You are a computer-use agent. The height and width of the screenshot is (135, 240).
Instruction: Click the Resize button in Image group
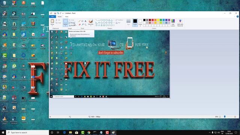(72, 22)
